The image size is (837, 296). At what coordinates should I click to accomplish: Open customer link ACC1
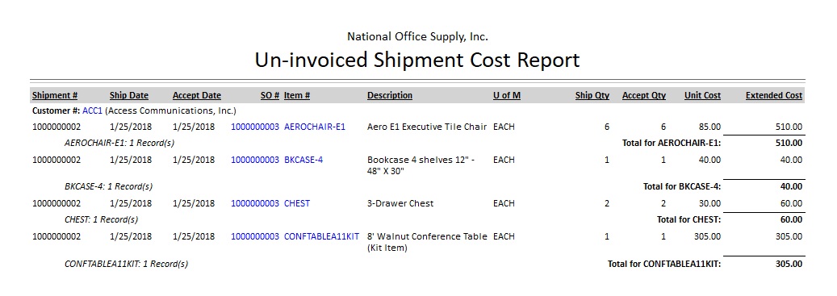point(92,111)
